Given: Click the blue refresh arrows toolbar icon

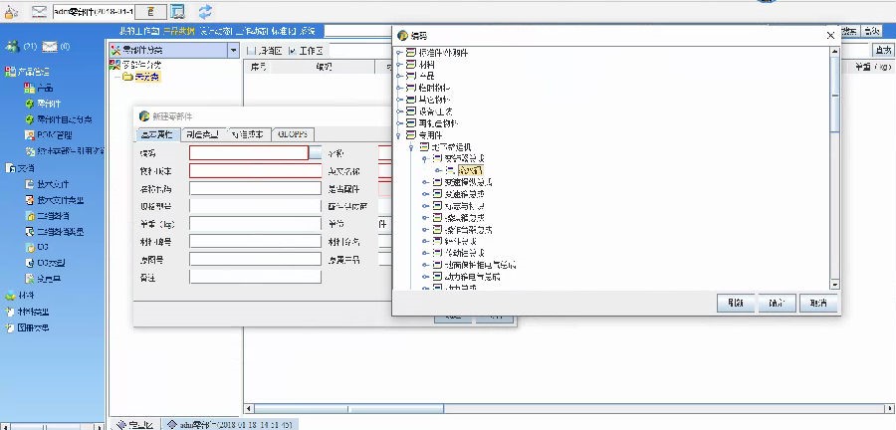Looking at the screenshot, I should click(x=205, y=12).
